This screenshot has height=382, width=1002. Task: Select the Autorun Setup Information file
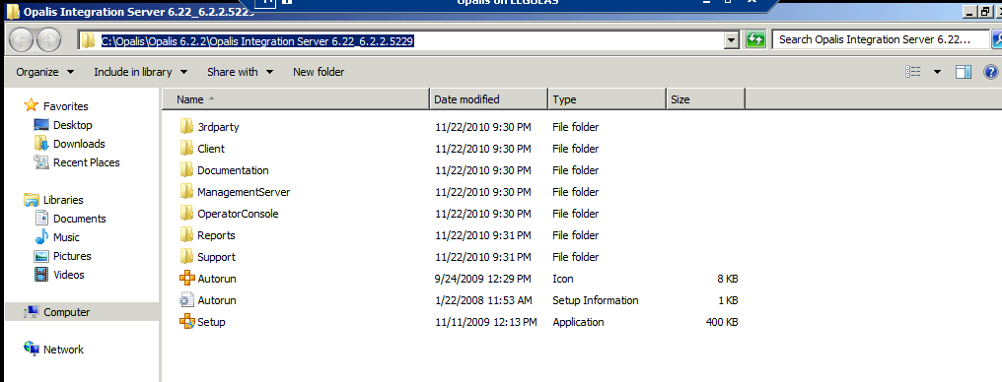186,300
